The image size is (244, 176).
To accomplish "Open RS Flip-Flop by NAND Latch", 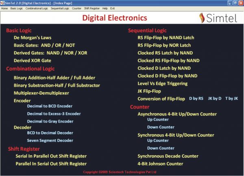I will click(166, 38).
